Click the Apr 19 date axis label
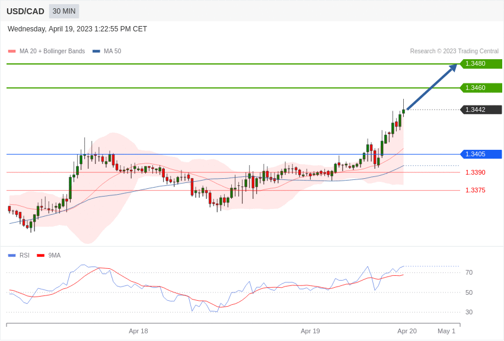Viewport: 504px width, 341px height. pos(310,331)
